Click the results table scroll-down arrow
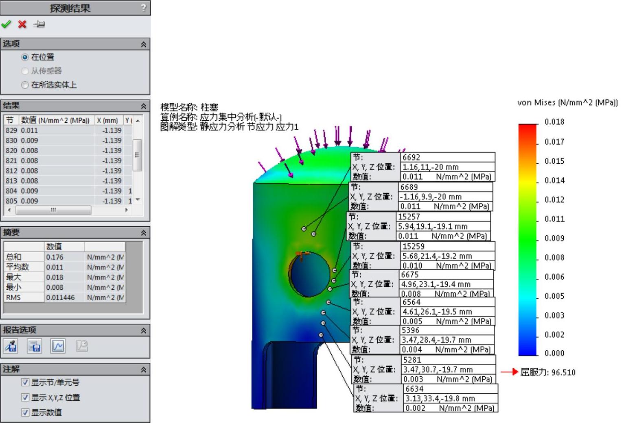The width and height of the screenshot is (626, 423). (x=138, y=200)
